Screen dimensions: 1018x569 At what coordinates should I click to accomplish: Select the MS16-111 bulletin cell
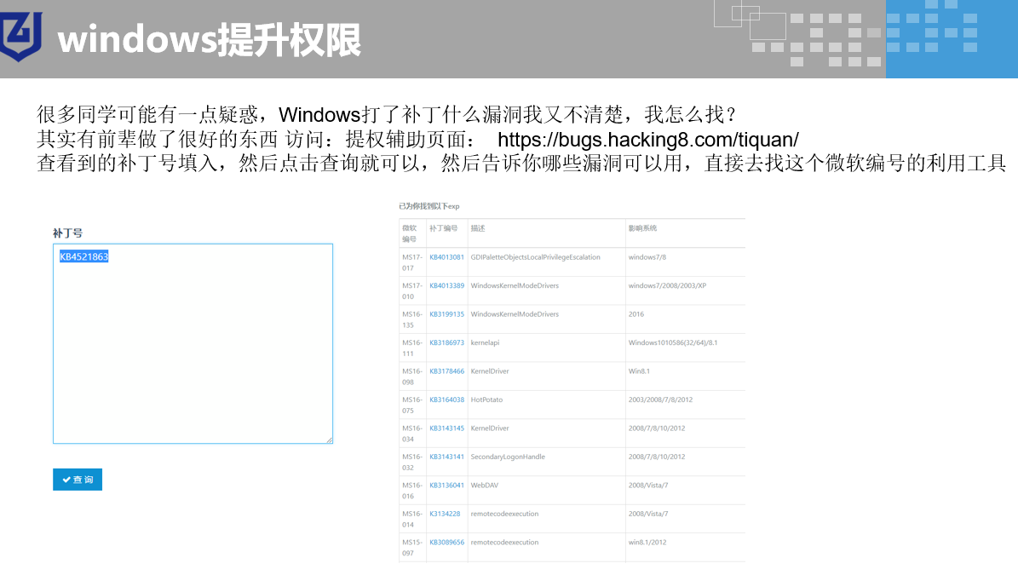412,348
